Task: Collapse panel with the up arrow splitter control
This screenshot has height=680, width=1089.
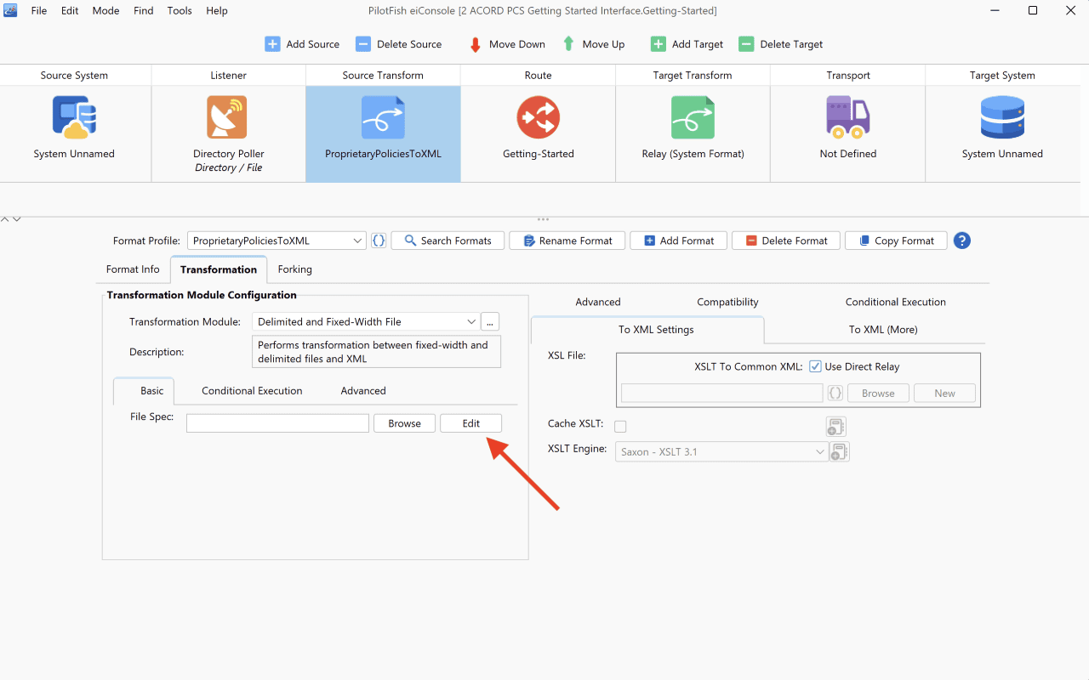Action: coord(5,219)
